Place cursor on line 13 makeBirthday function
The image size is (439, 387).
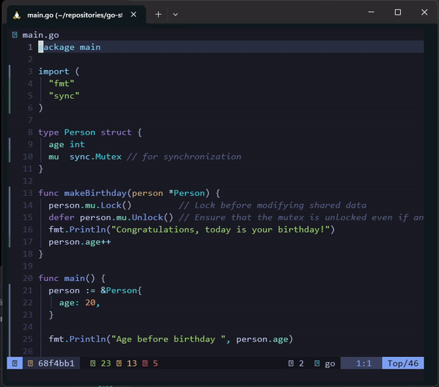tap(95, 193)
